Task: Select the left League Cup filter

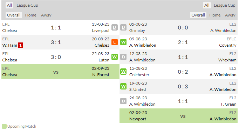Action: [27, 5]
